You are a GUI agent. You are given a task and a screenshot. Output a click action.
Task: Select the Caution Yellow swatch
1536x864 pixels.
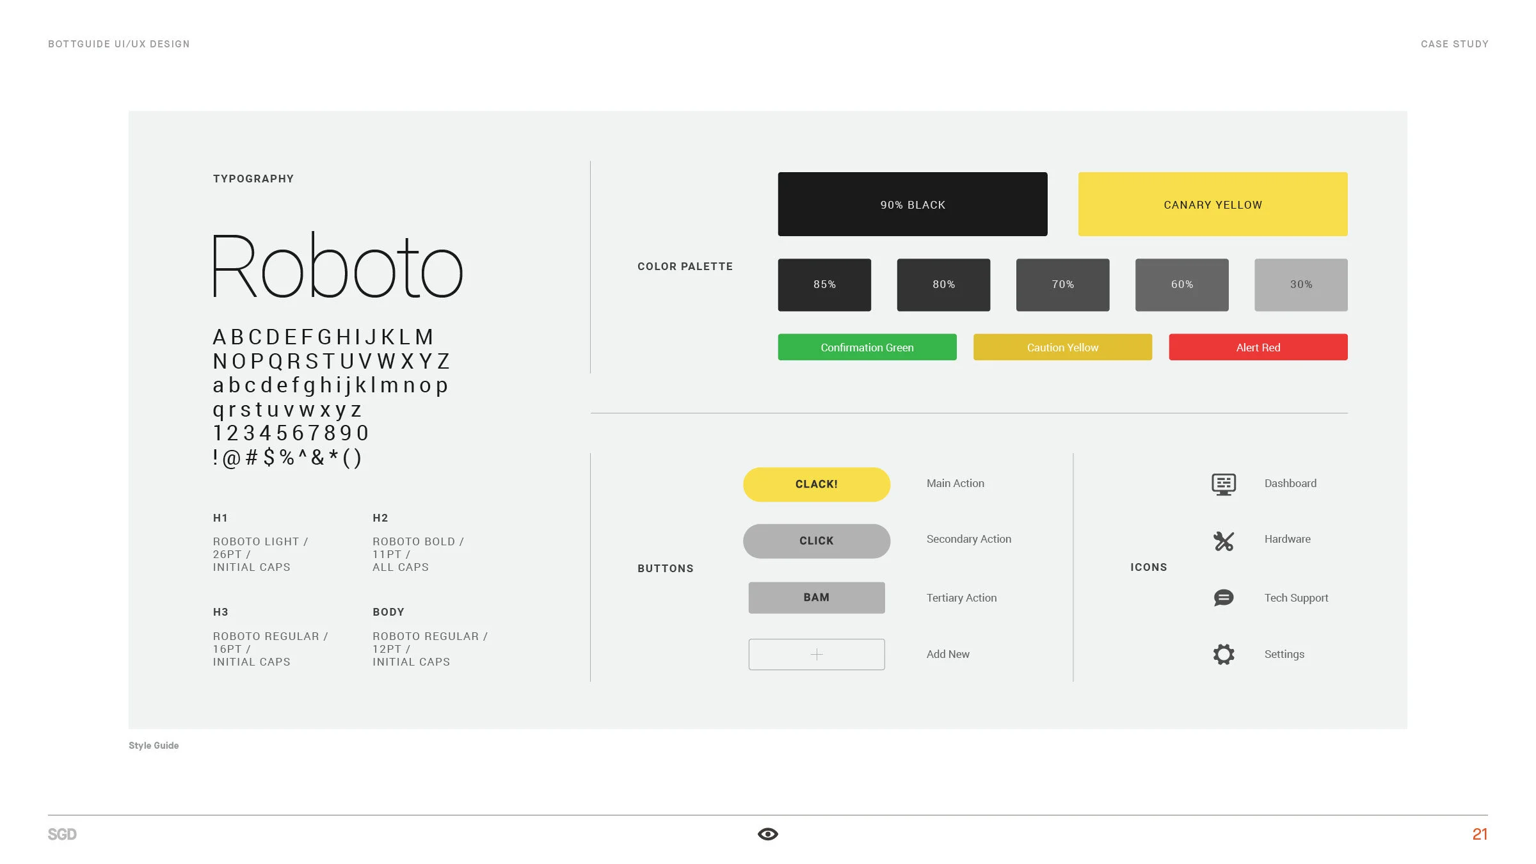point(1062,347)
